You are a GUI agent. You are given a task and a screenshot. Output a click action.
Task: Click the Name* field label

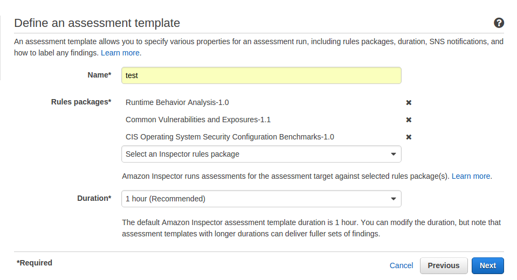point(99,75)
